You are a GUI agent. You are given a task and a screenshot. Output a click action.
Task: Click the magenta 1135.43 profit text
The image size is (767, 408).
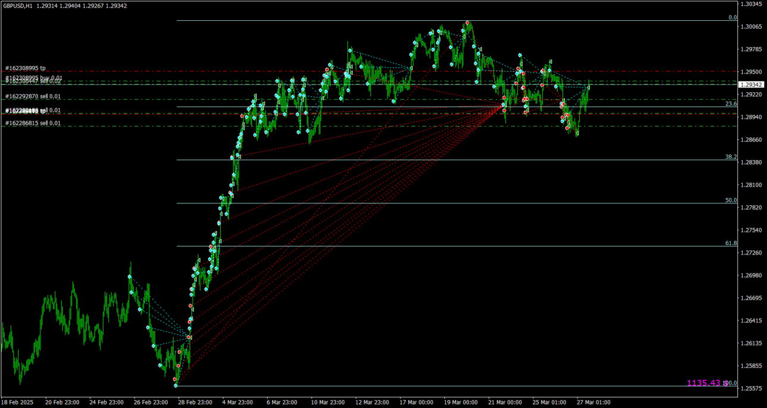tap(704, 383)
